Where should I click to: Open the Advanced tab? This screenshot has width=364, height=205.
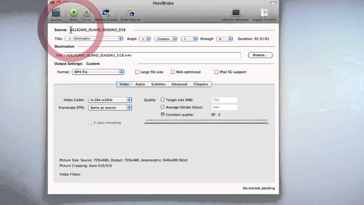(x=179, y=84)
